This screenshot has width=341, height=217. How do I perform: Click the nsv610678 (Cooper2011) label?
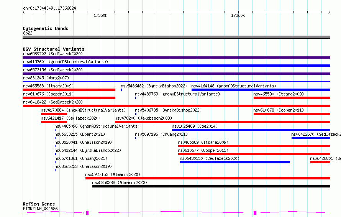(279, 110)
